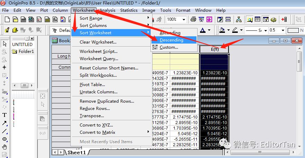Click the Organization chart toolbar icon
This screenshot has width=305, height=158.
(239, 19)
